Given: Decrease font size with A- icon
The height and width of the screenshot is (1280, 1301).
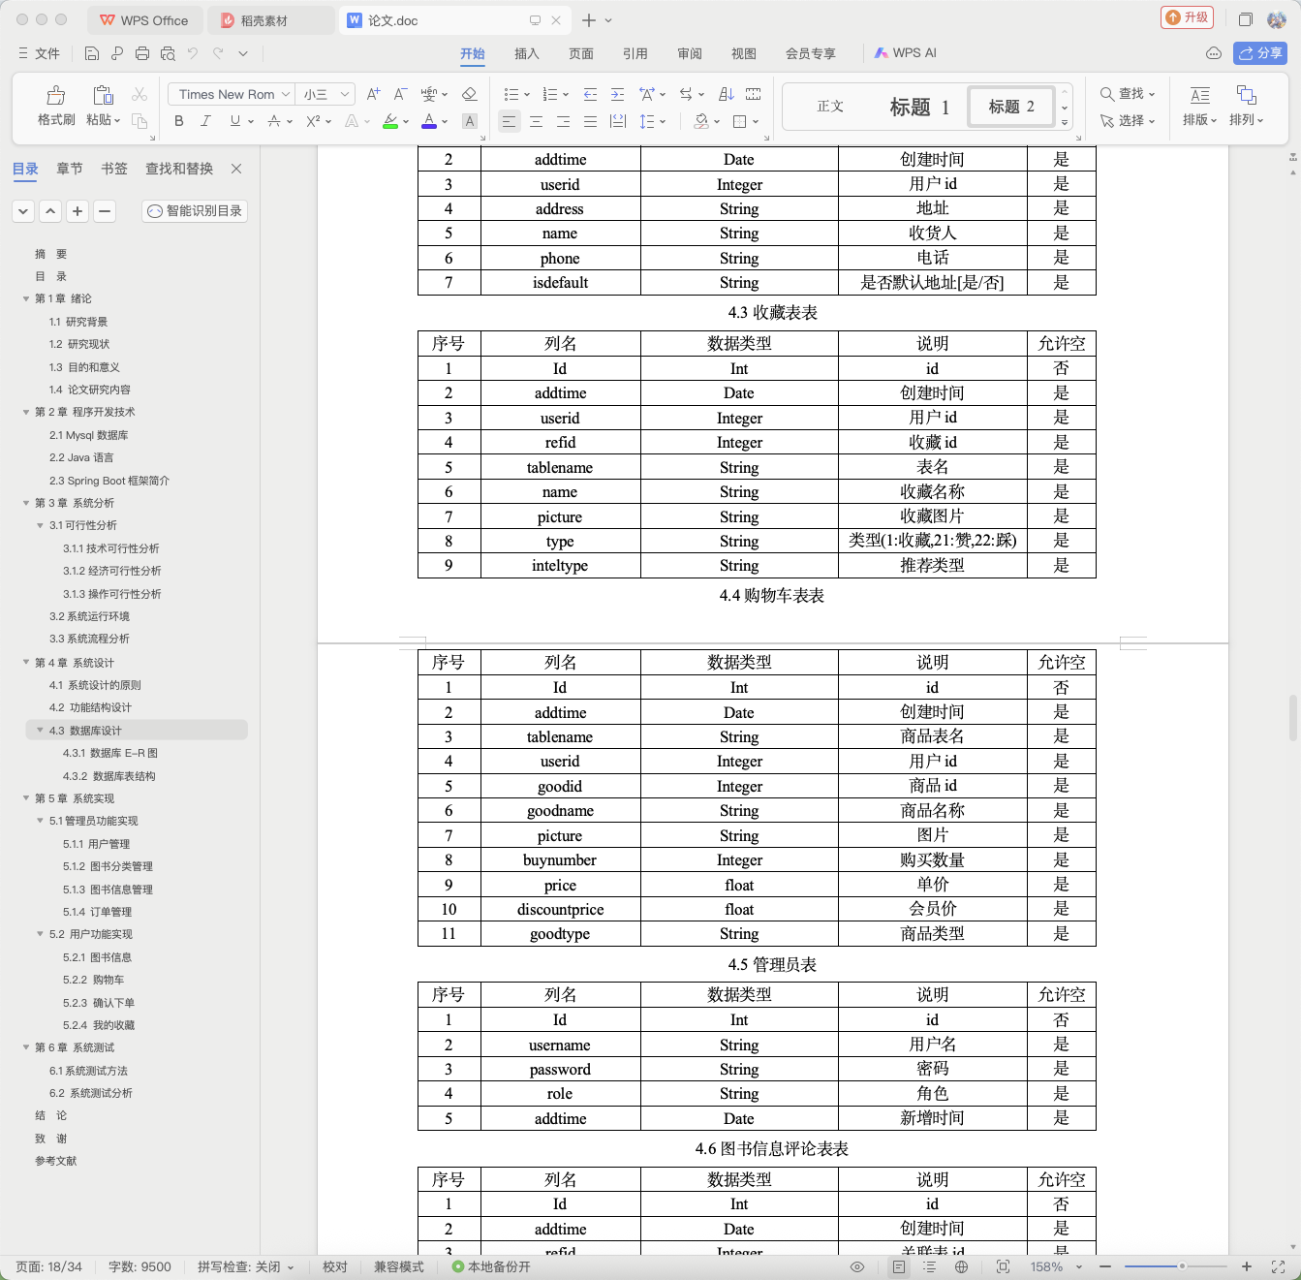Looking at the screenshot, I should point(400,94).
